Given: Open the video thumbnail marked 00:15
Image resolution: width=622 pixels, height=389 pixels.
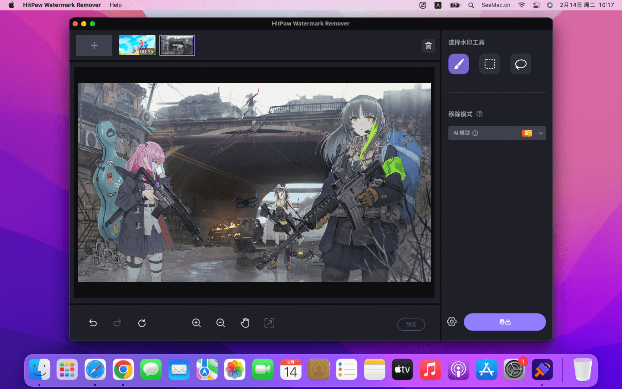Looking at the screenshot, I should tap(137, 45).
